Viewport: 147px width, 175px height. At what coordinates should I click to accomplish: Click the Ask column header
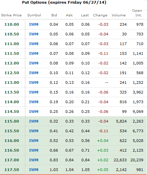pos(69,15)
